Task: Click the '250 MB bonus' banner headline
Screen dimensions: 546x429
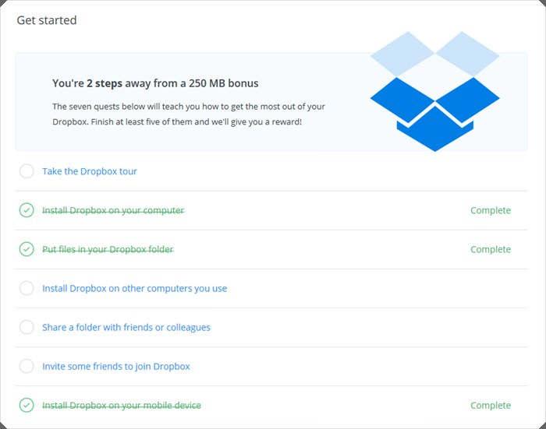Action: click(155, 83)
